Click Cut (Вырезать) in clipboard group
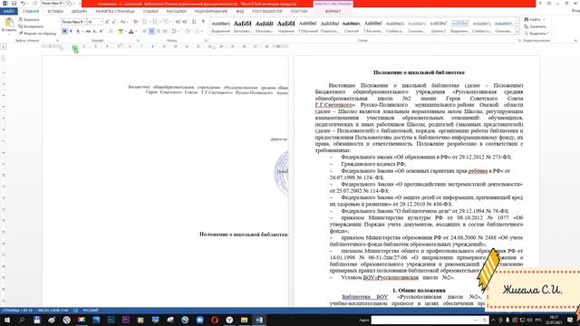The width and height of the screenshot is (580, 326). coord(29,19)
